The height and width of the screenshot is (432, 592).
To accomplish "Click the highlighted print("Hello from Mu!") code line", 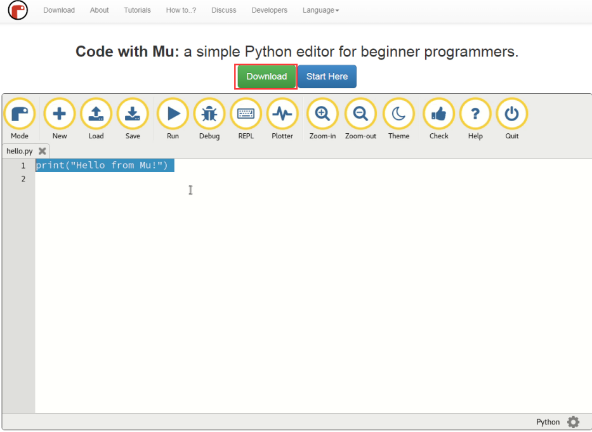I will (105, 166).
